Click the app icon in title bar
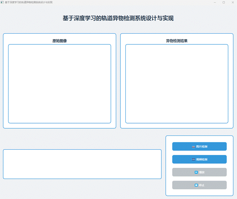Screen dimensions: 237x199 point(2,2)
